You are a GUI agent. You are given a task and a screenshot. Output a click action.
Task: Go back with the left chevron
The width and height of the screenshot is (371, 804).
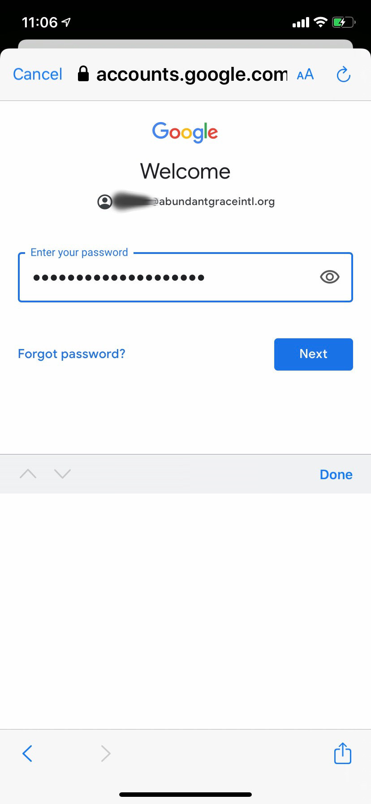(x=27, y=753)
